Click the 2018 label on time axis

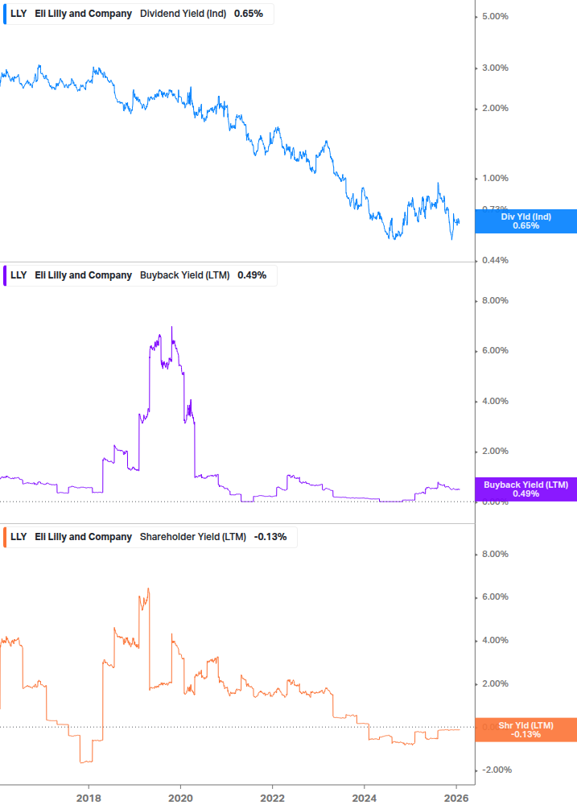(x=89, y=799)
